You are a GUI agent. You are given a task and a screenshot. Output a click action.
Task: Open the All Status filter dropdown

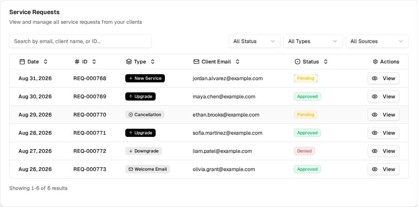254,41
